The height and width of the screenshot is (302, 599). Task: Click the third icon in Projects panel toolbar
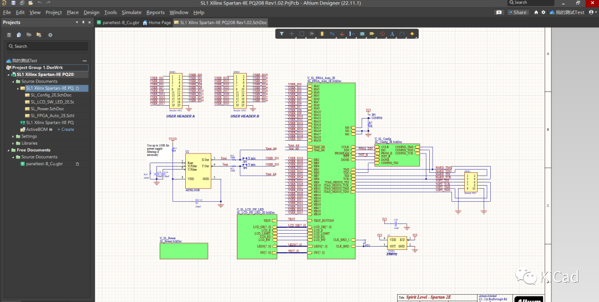[x=29, y=35]
